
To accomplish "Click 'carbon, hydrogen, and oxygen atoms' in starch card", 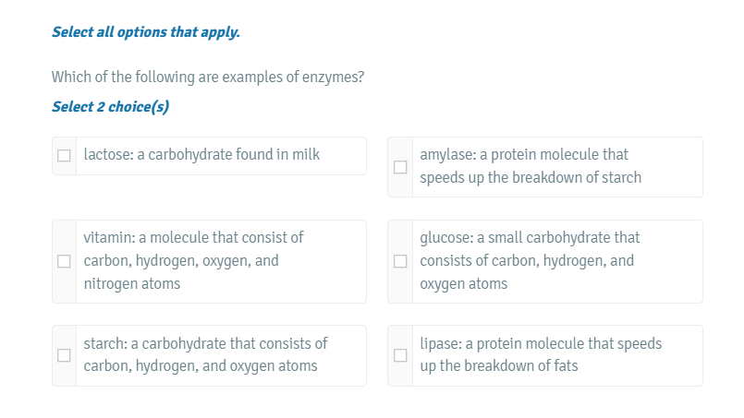I will 201,366.
